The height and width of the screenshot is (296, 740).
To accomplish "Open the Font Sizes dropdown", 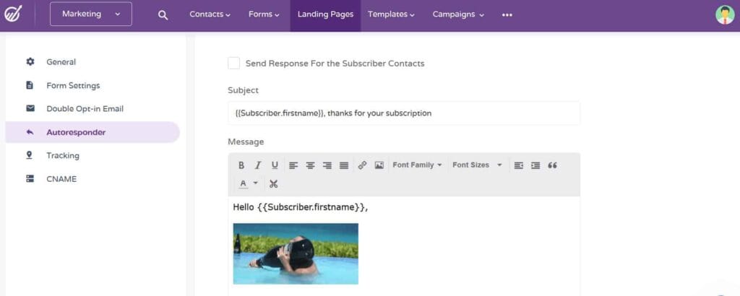I will 477,165.
